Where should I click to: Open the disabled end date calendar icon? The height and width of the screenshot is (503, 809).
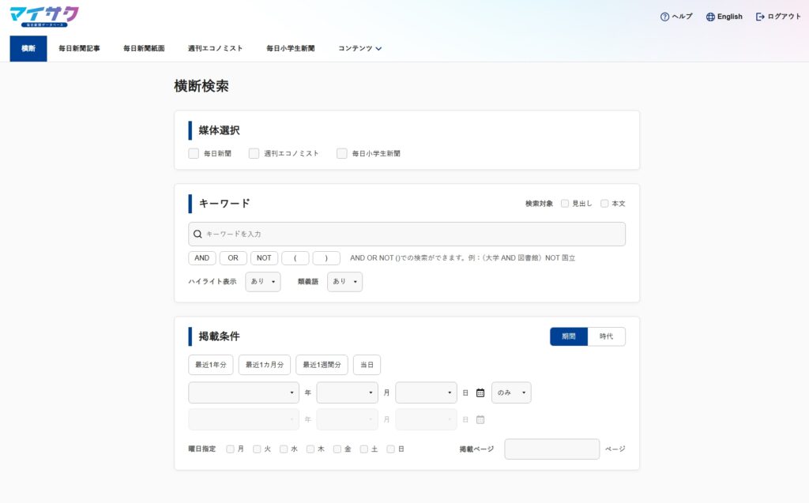tap(480, 419)
